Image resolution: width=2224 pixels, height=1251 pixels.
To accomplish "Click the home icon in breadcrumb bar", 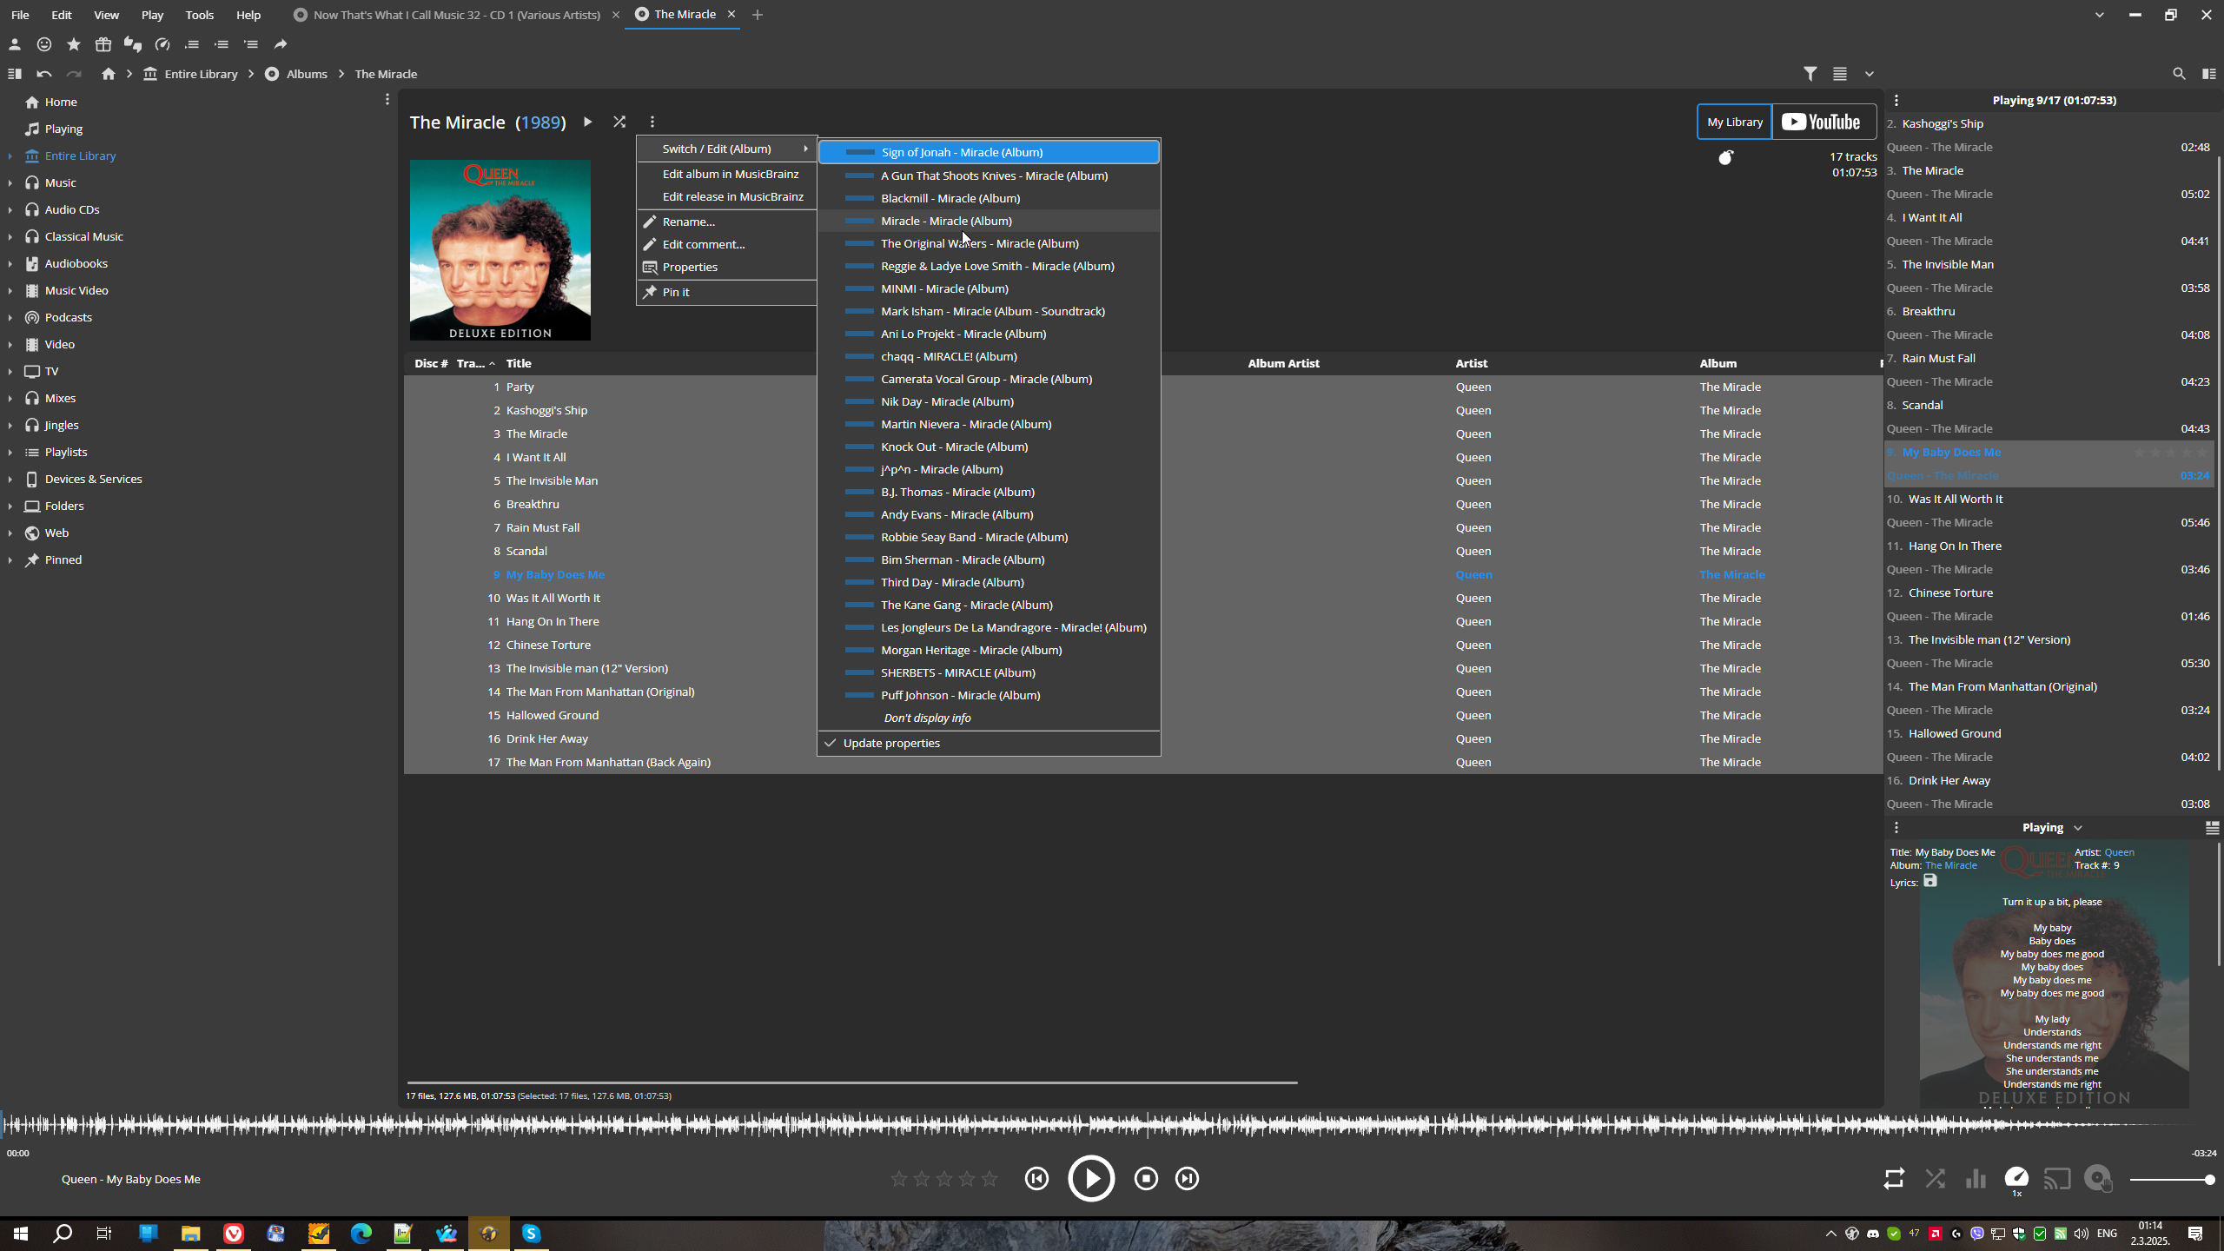I will click(109, 74).
